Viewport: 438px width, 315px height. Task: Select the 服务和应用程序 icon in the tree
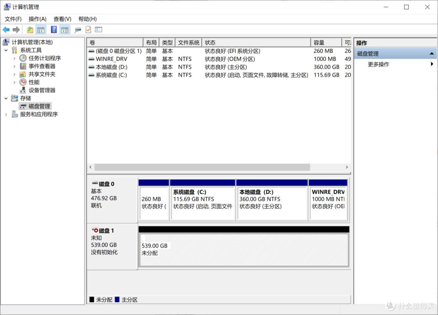[x=15, y=114]
